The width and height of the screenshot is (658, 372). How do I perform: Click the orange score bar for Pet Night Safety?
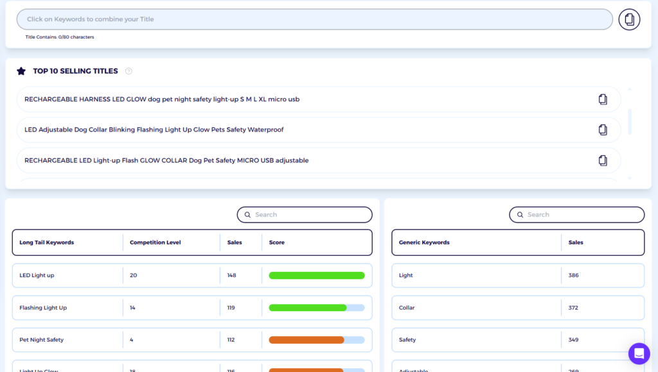tap(317, 340)
